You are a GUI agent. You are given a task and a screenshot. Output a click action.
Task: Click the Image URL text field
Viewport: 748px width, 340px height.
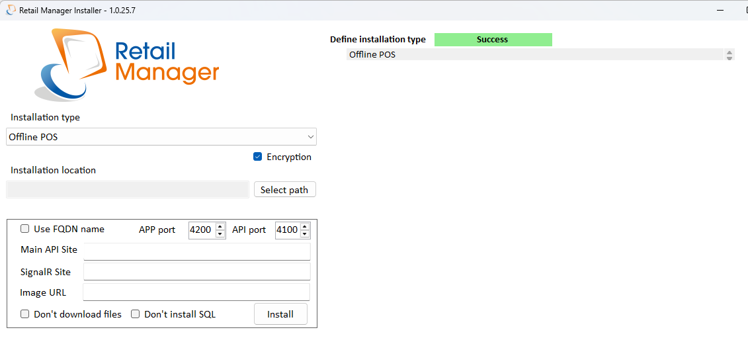point(196,292)
